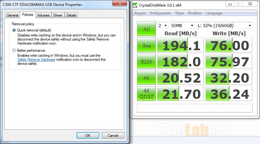Click the Write [MB/s] column header

point(229,33)
